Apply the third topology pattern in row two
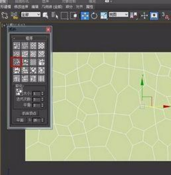The image size is (171, 175). (33, 54)
